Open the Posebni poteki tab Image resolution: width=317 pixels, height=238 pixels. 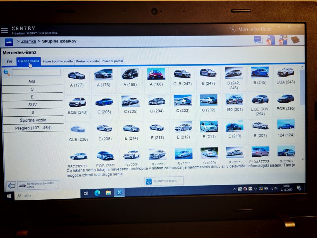[x=112, y=61]
